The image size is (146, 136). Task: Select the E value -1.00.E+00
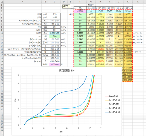[54, 61]
